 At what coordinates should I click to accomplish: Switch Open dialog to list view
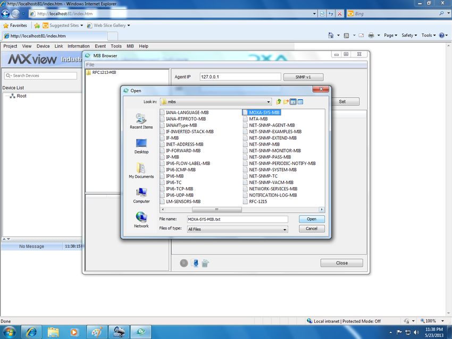(x=293, y=101)
